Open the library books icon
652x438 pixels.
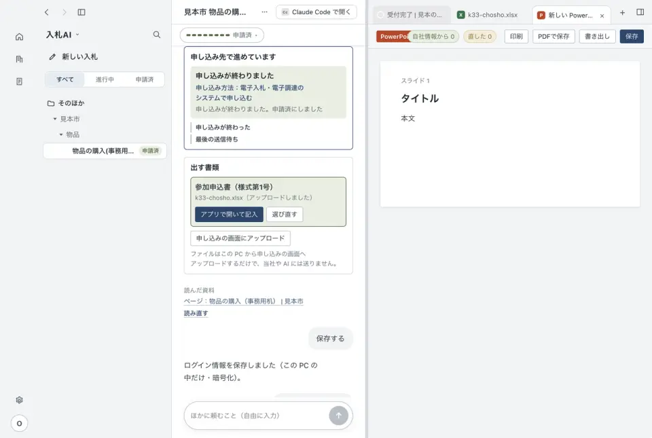[x=19, y=60]
